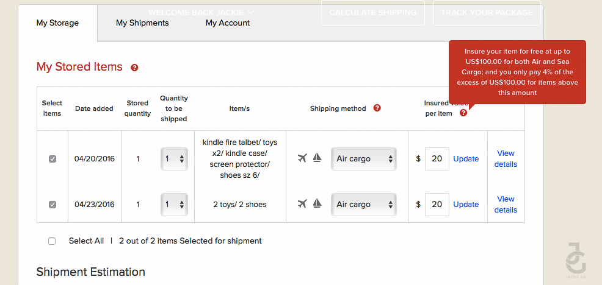Viewport: 602px width, 285px height.
Task: Show help for Shipping method column
Action: pos(377,108)
